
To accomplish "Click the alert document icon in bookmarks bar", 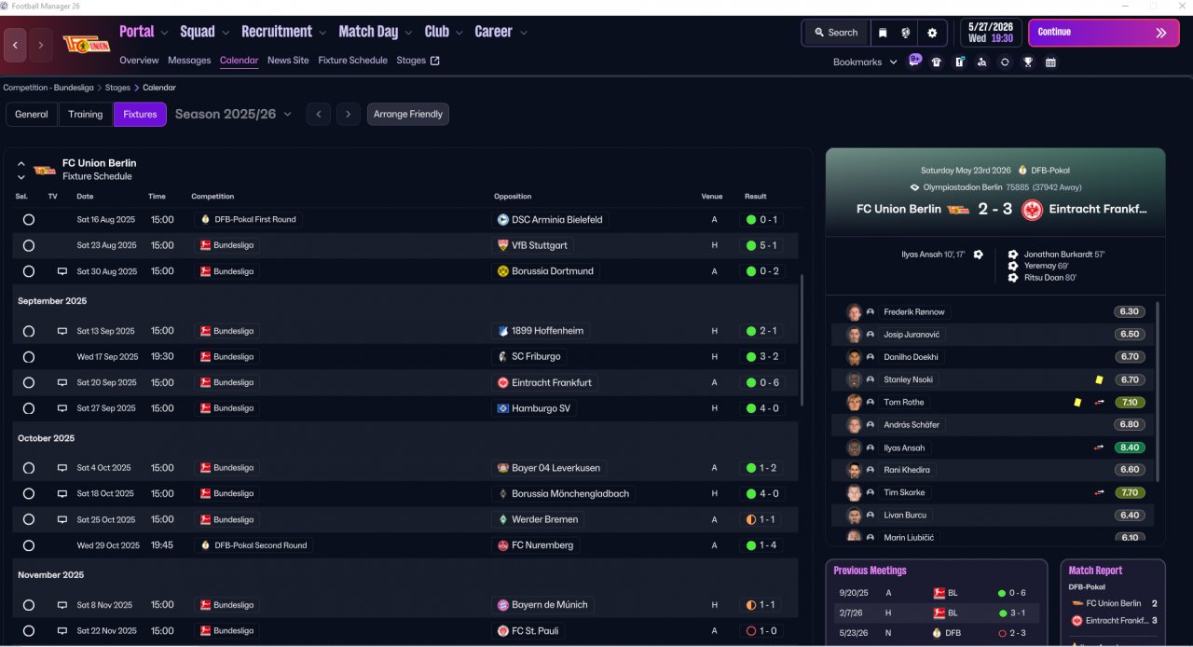I will pos(959,62).
